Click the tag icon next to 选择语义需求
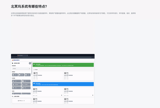Image resolution: width=160 pixels, height=108 pixels. point(13,63)
